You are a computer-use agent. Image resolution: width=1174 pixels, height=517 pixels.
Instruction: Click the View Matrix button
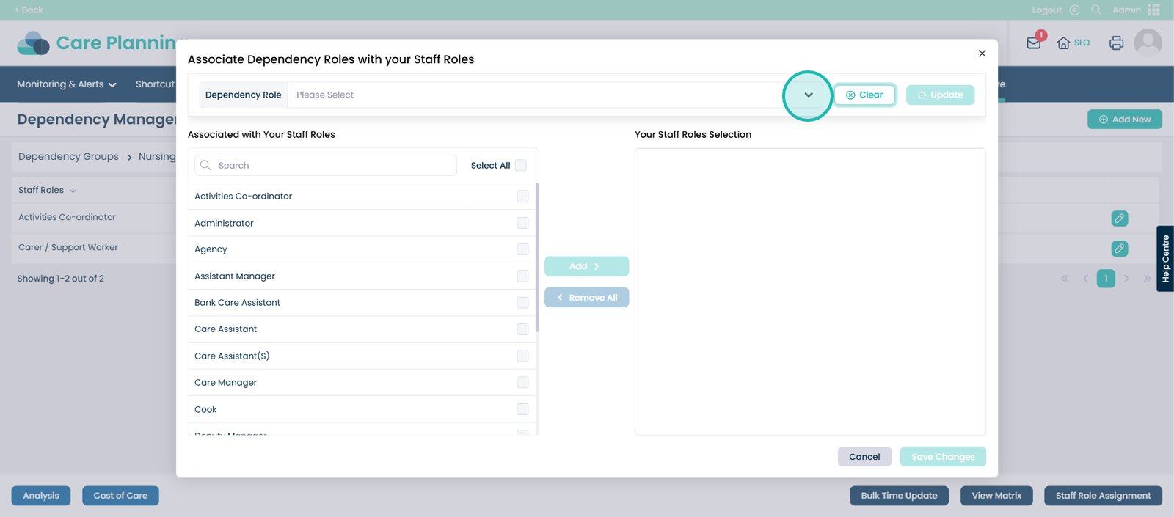coord(996,496)
